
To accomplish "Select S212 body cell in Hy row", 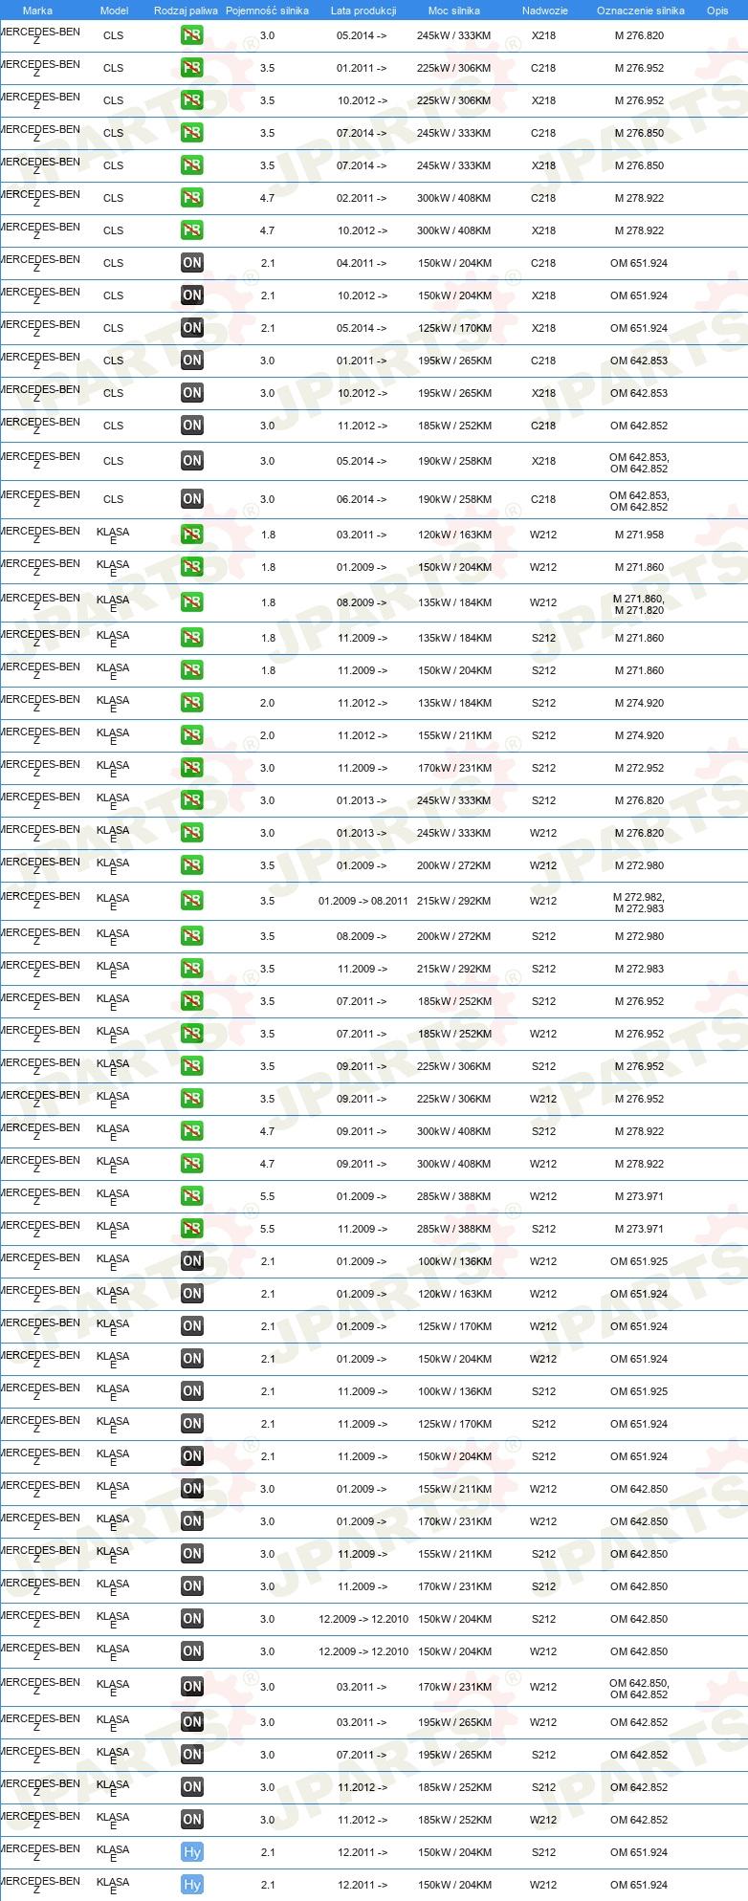I will (543, 1852).
